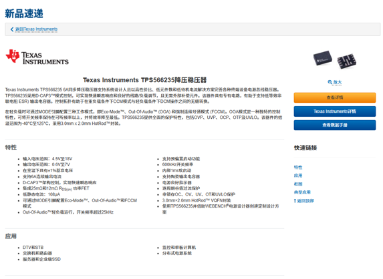
Task: Click the 查看数据手册 datasheet button
Action: (335, 125)
